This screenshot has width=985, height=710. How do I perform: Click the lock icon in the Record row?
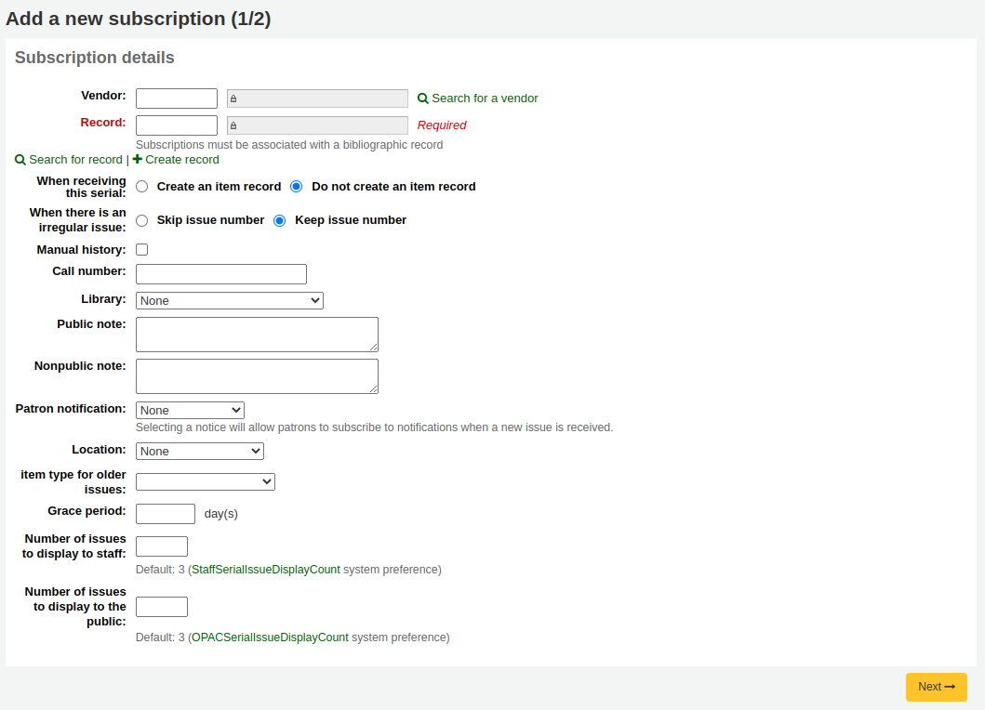coord(234,125)
